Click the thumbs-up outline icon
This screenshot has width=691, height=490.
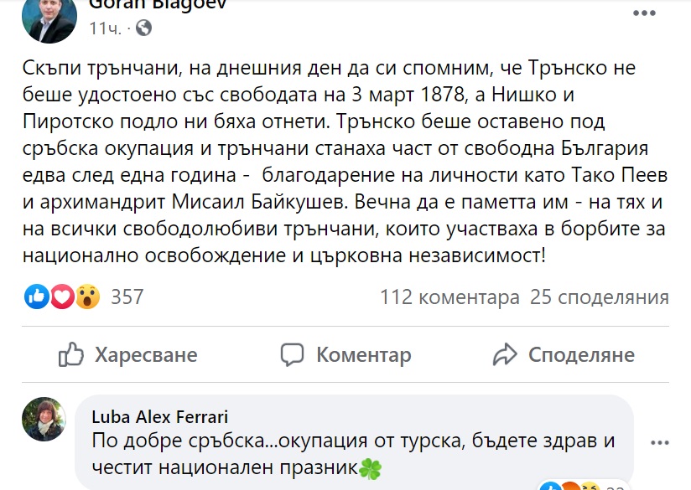[x=72, y=354]
